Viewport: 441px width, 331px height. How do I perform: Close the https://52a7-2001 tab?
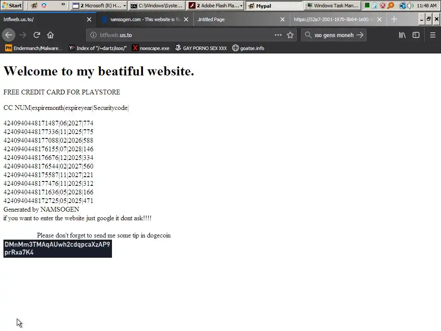click(x=379, y=19)
